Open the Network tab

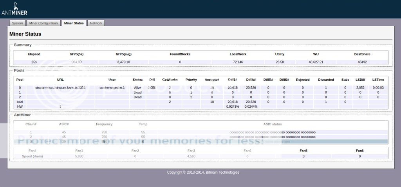click(96, 23)
